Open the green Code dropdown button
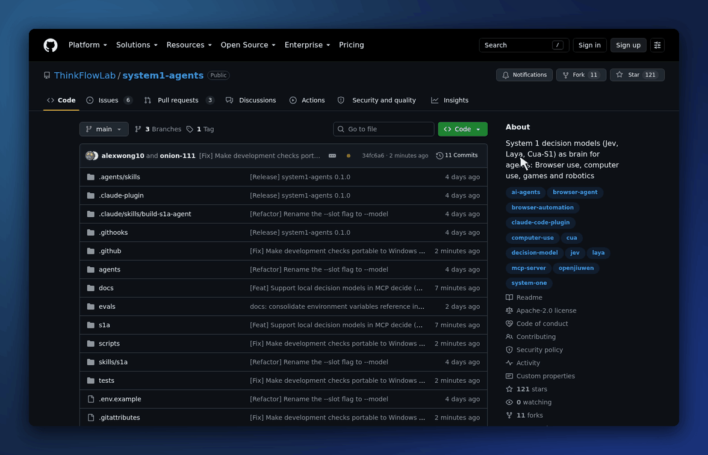Image resolution: width=708 pixels, height=455 pixels. pyautogui.click(x=462, y=129)
